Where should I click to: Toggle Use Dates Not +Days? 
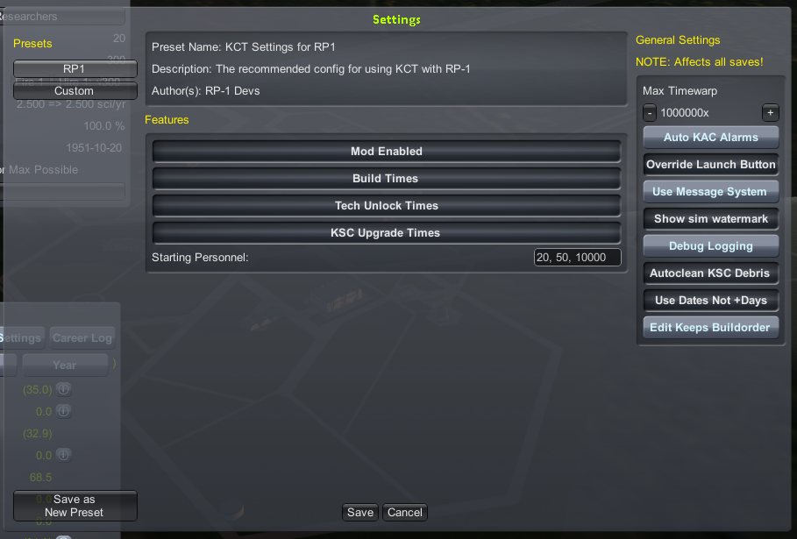tap(710, 301)
